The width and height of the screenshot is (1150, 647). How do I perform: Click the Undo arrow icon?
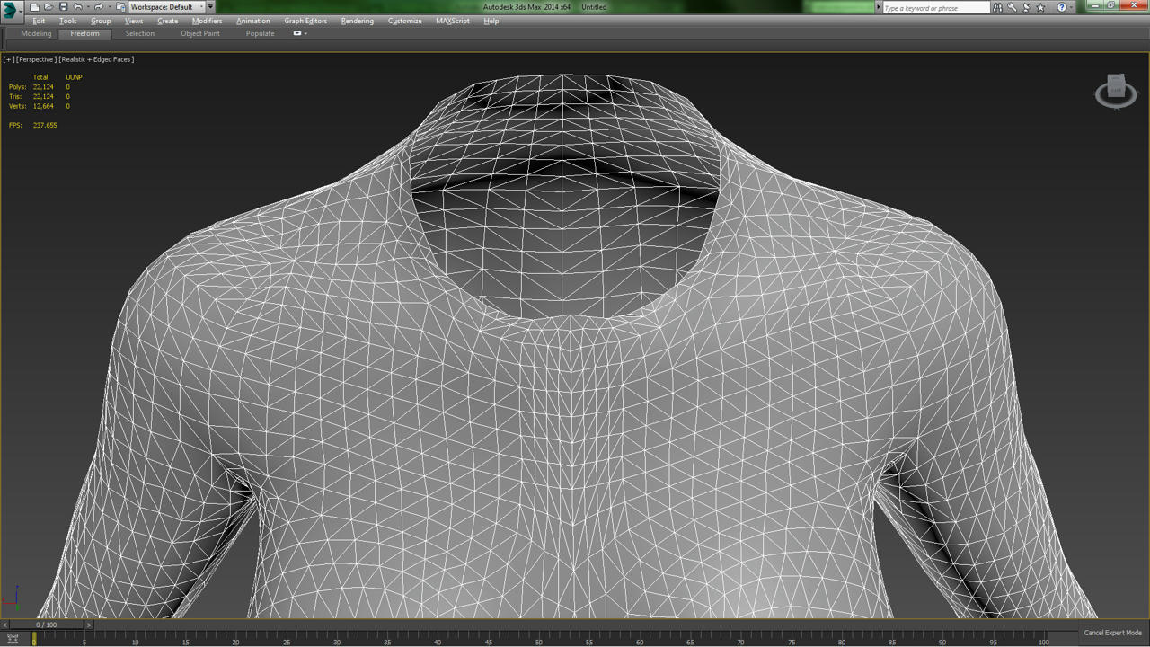(x=77, y=7)
